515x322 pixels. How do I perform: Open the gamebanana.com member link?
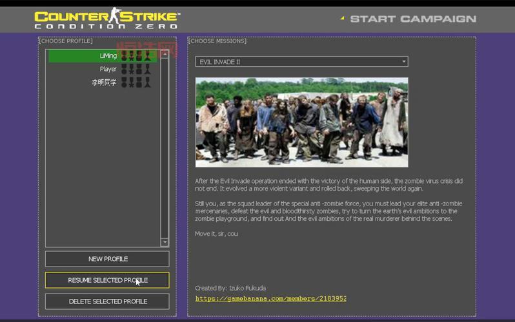tap(270, 299)
